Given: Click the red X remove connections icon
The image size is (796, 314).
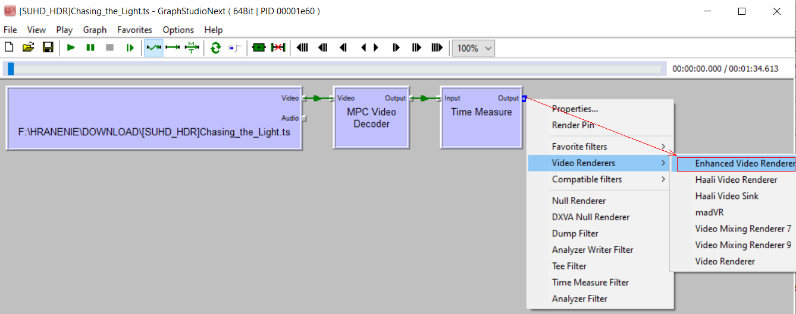Looking at the screenshot, I should pyautogui.click(x=278, y=47).
